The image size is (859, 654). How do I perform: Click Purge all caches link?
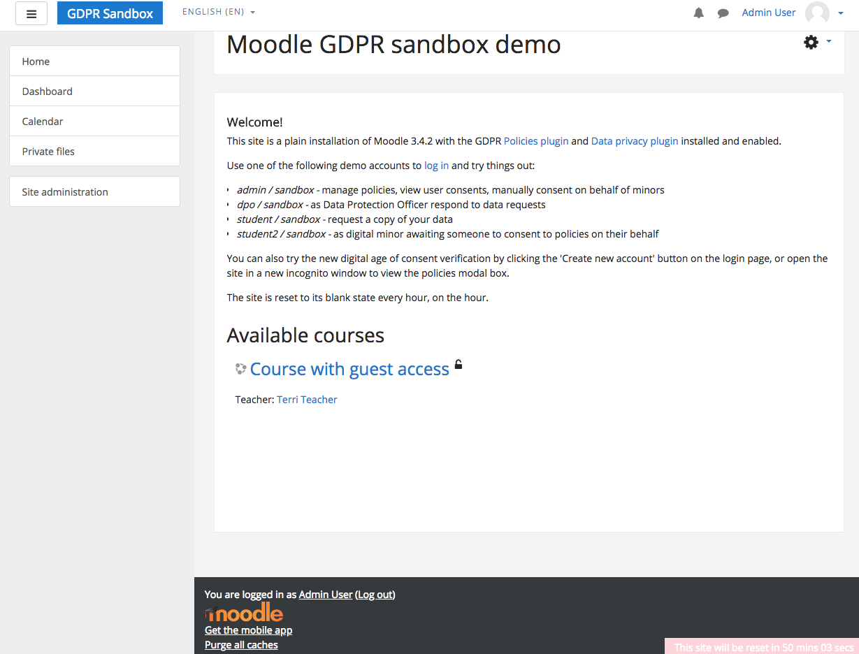(241, 645)
